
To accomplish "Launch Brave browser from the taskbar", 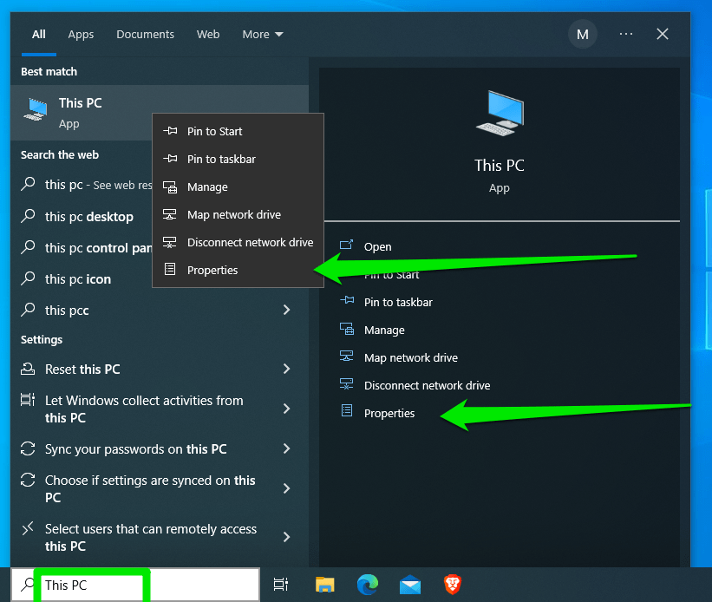I will pos(452,585).
